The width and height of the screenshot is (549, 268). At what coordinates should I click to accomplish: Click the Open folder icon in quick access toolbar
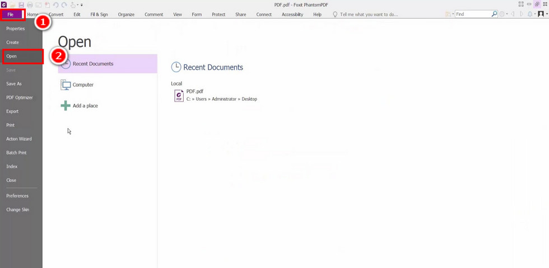(x=12, y=4)
